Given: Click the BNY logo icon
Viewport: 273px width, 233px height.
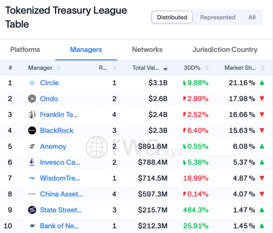Looking at the screenshot, I should (32, 226).
